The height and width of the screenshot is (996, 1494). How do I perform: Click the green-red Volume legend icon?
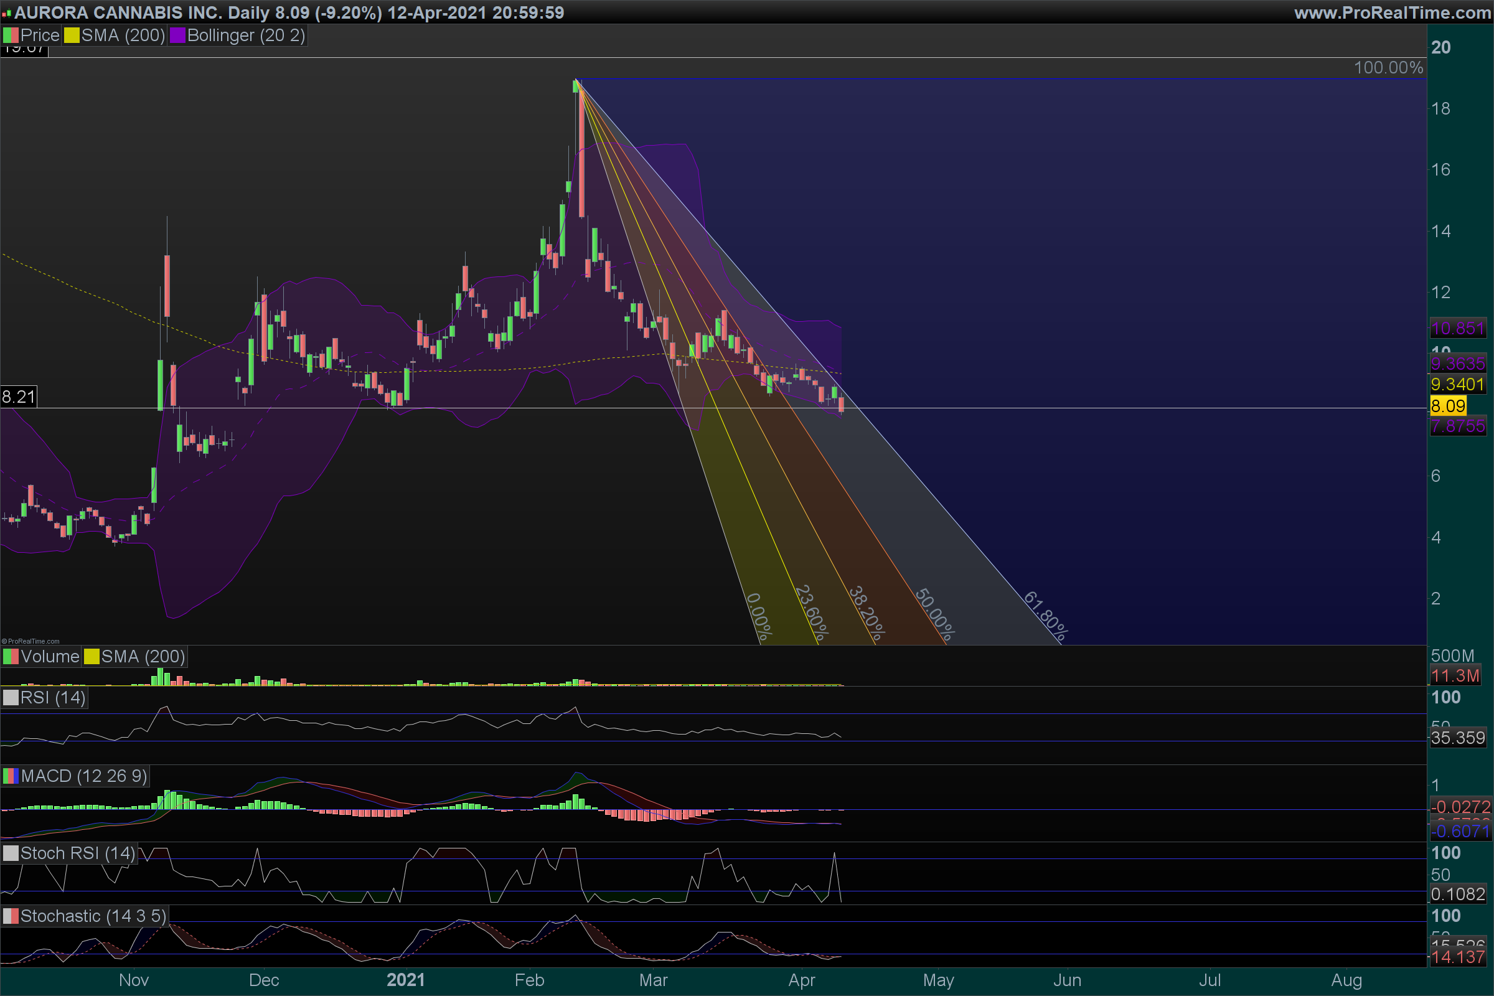coord(11,656)
